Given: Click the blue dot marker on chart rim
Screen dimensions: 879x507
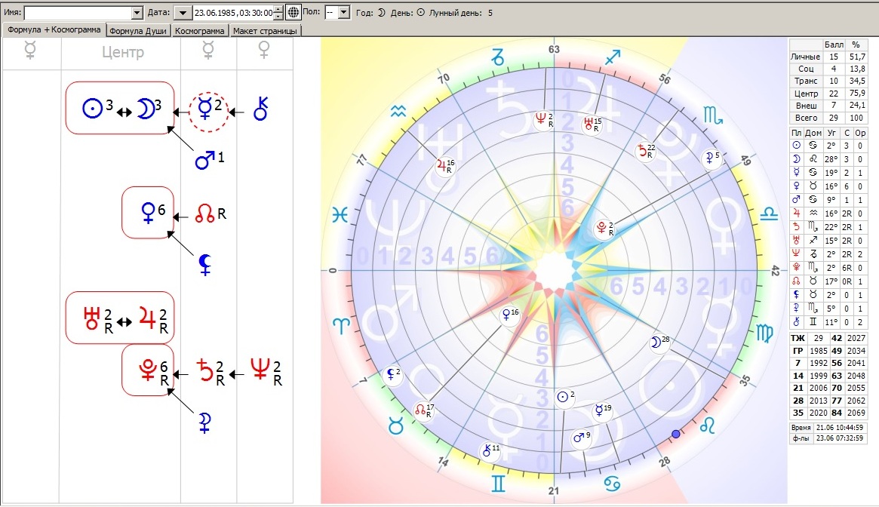Looking at the screenshot, I should click(675, 434).
